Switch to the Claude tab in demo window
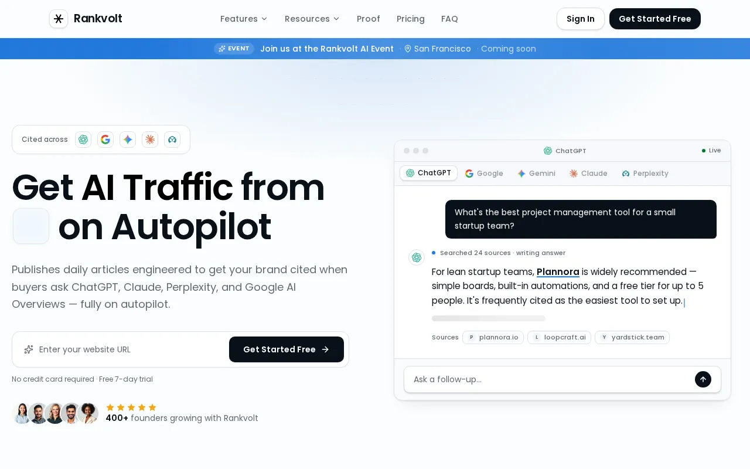Screen dimensions: 750x469 [588, 174]
